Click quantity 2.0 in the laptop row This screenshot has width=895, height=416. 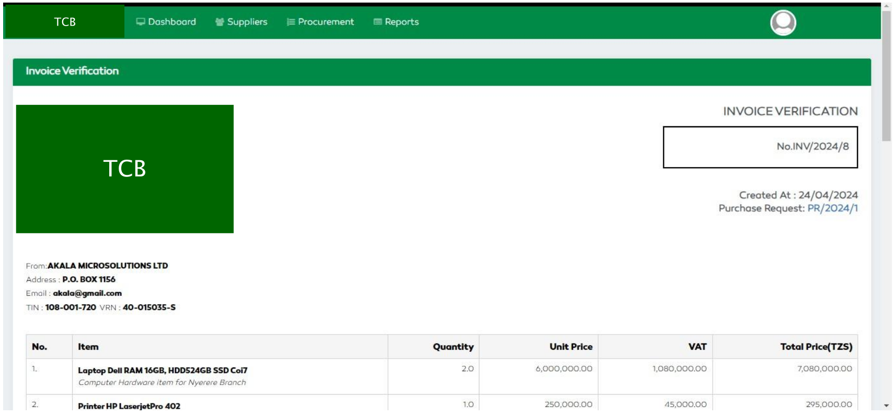pyautogui.click(x=467, y=369)
